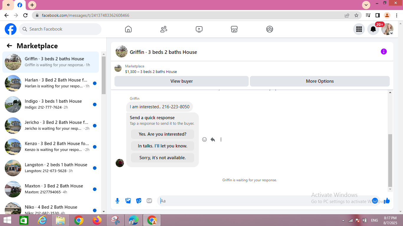Open the Langston 2 beds 1 bath conversation

(x=51, y=168)
